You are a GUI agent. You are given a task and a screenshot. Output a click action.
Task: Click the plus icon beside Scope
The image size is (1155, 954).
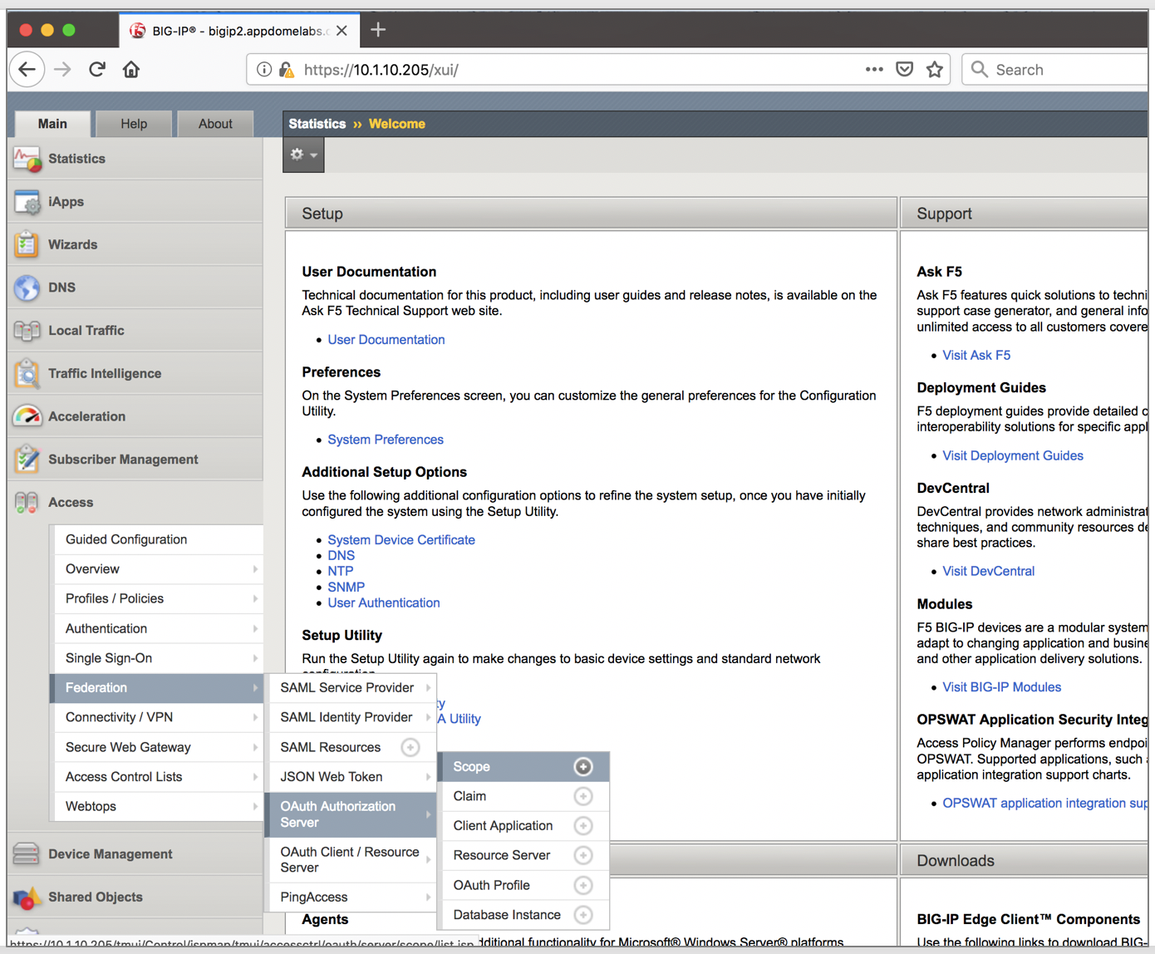pyautogui.click(x=583, y=766)
